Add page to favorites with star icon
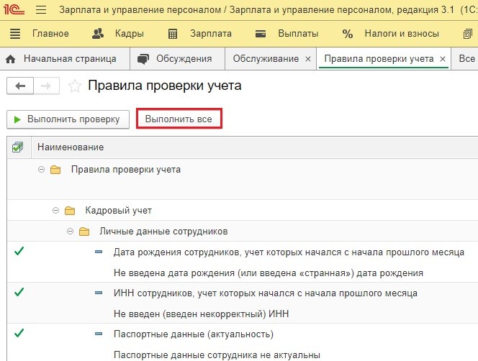The width and height of the screenshot is (478, 361). pyautogui.click(x=74, y=86)
